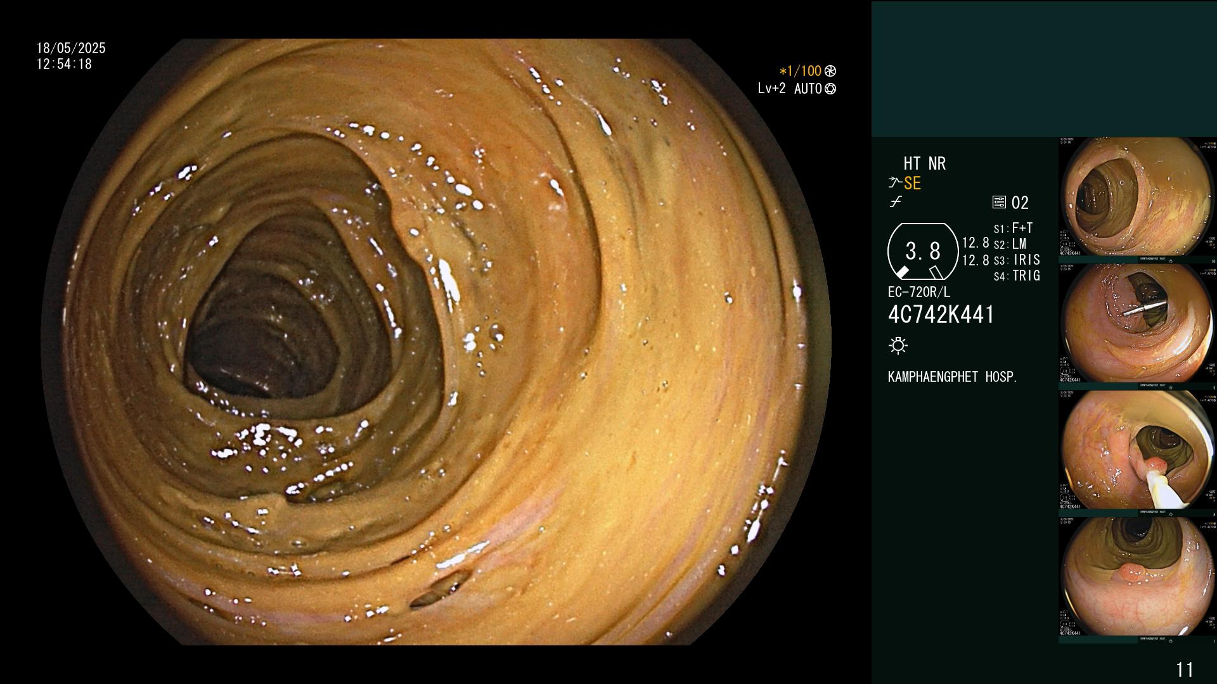Click the S1: F+T switch assignment
The image size is (1217, 684).
click(x=1014, y=228)
